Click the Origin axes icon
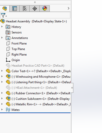The image size is (102, 133). (8, 60)
